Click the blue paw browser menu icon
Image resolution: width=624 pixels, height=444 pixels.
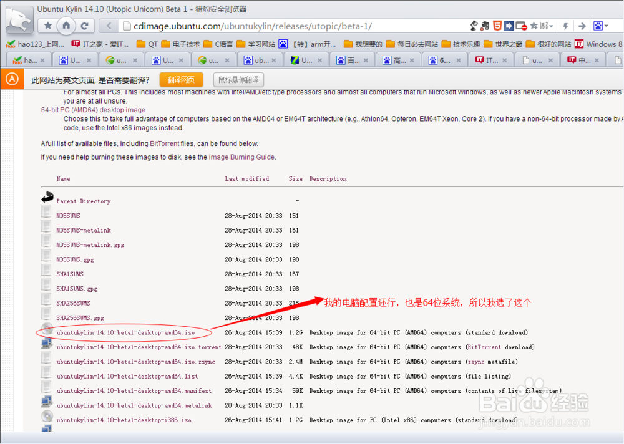pos(598,26)
